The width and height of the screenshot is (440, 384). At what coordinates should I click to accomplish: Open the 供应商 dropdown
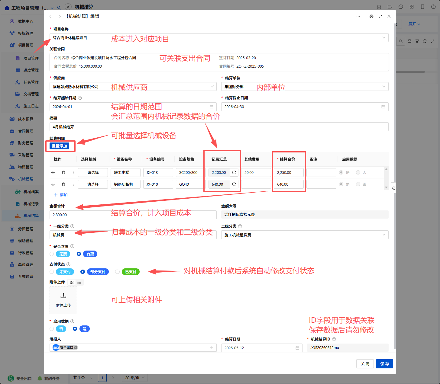133,87
